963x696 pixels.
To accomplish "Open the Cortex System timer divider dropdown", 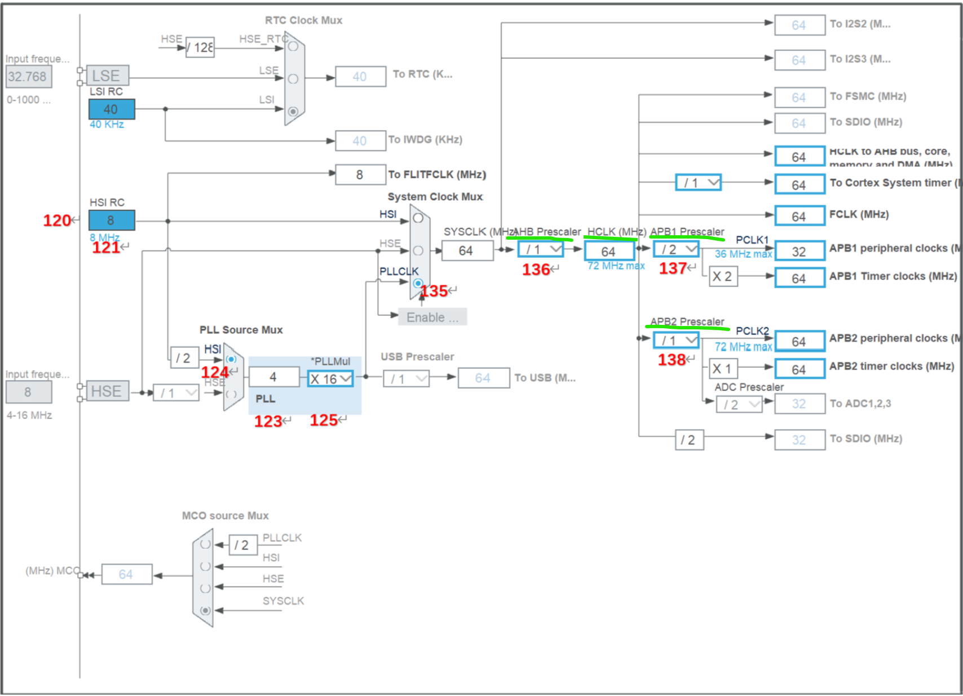I will [697, 182].
